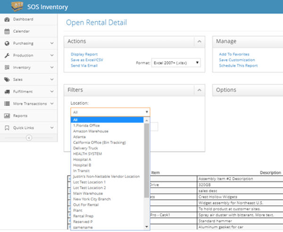283x232 pixels.
Task: Click the Location dropdown showing All
Action: tap(110, 112)
